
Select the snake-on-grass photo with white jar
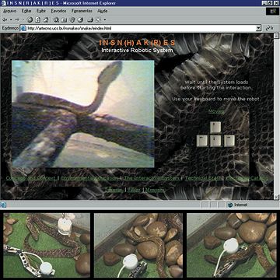tap(47, 245)
